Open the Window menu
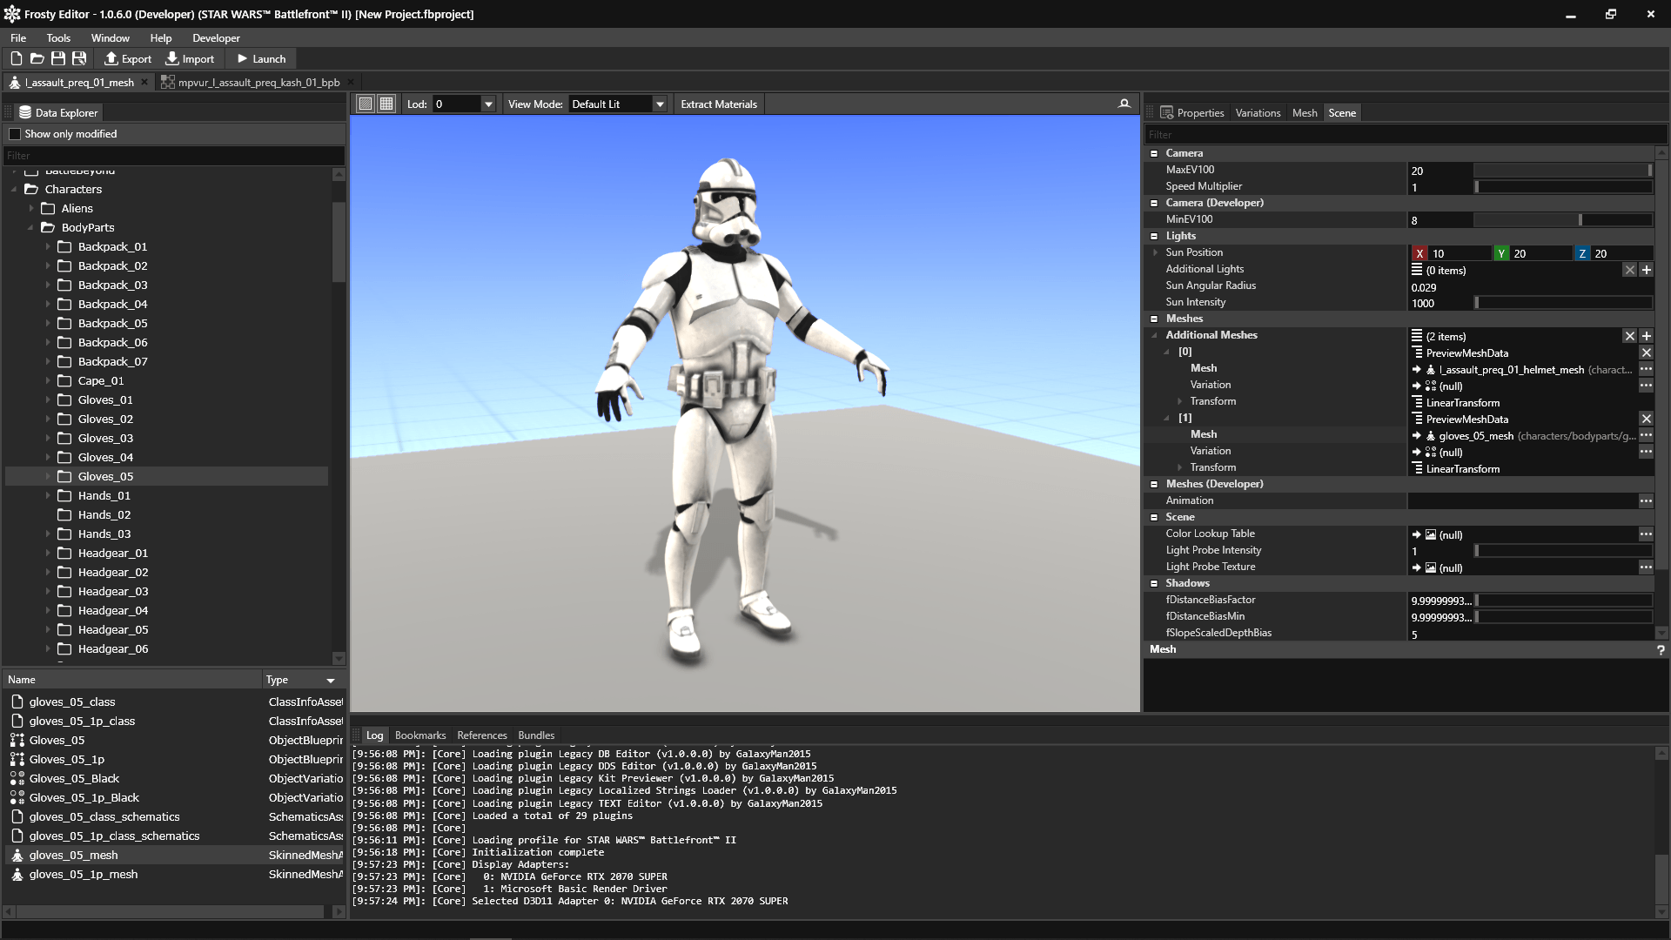The height and width of the screenshot is (940, 1671). (111, 37)
